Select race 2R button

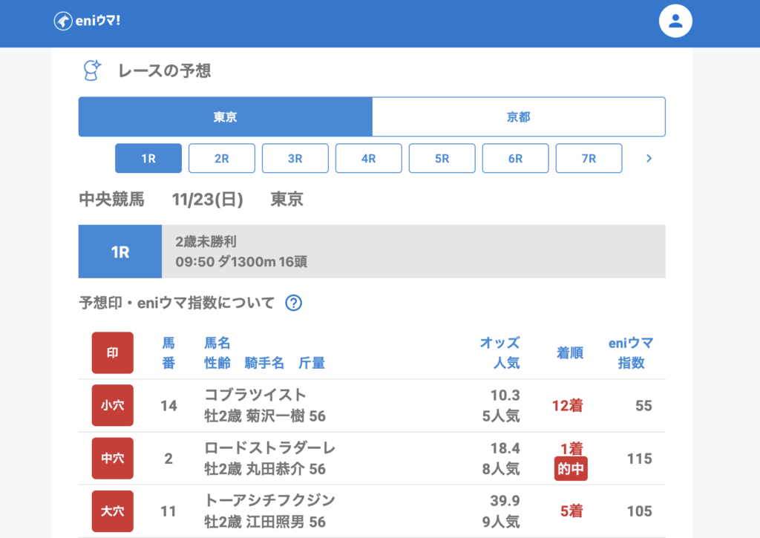click(221, 158)
